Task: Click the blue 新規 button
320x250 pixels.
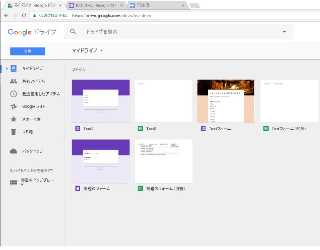Action: pos(28,51)
